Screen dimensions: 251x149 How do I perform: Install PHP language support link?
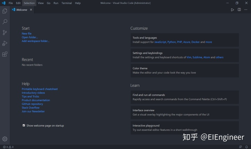pyautogui.click(x=180, y=42)
